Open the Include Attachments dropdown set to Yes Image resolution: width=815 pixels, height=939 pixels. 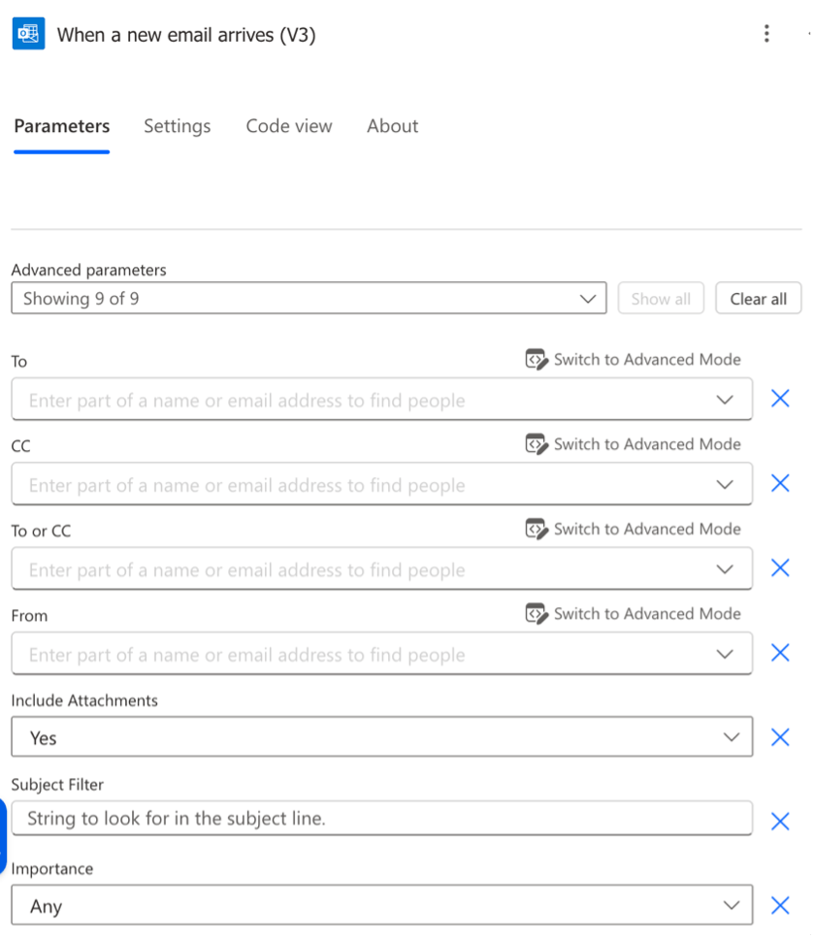pos(731,736)
